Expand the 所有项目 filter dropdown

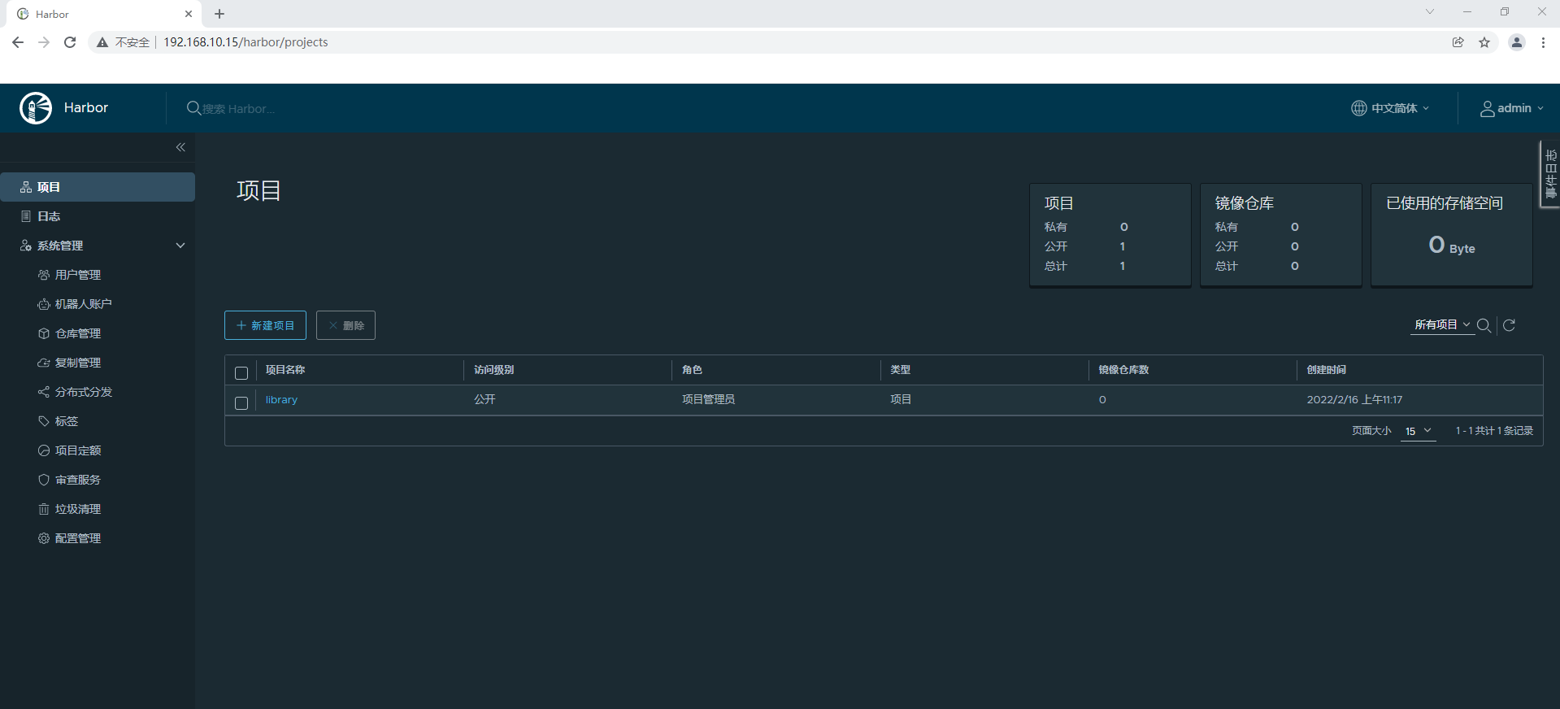tap(1441, 325)
